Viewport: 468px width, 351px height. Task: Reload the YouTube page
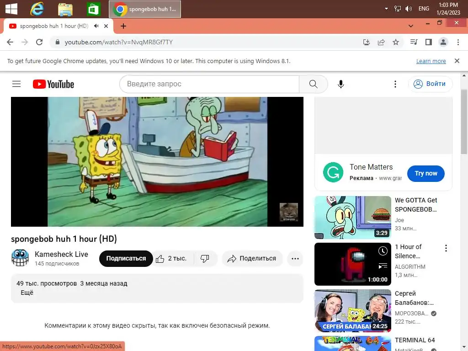tap(39, 42)
